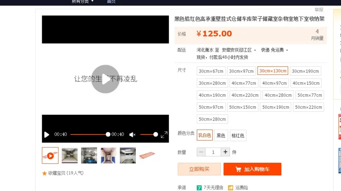Pick size 40cm×77cm
The width and height of the screenshot is (341, 191).
coord(244,83)
